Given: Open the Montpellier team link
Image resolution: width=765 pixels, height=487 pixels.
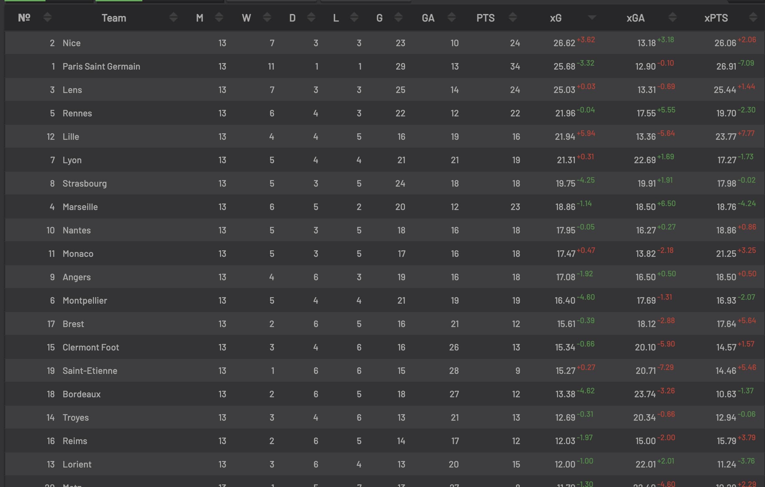Looking at the screenshot, I should [85, 300].
